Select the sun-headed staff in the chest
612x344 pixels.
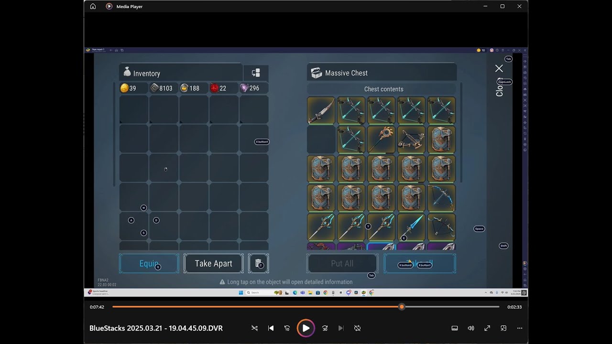click(x=382, y=140)
